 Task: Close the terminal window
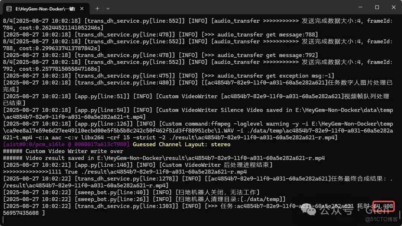point(393,7)
